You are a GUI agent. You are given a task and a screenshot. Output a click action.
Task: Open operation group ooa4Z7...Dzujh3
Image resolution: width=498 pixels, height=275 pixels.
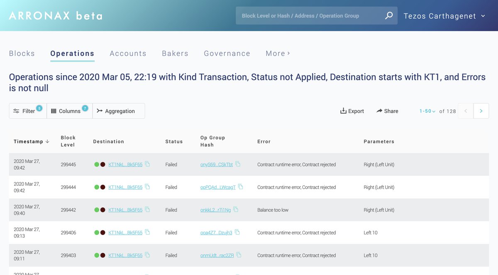(x=216, y=233)
